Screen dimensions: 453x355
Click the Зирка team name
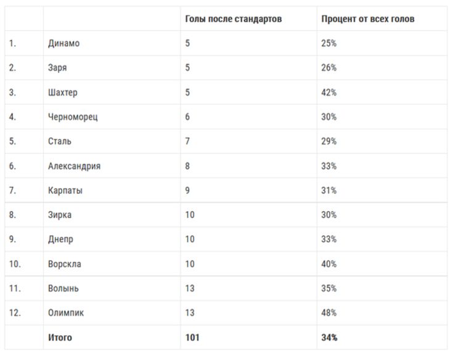(x=60, y=215)
